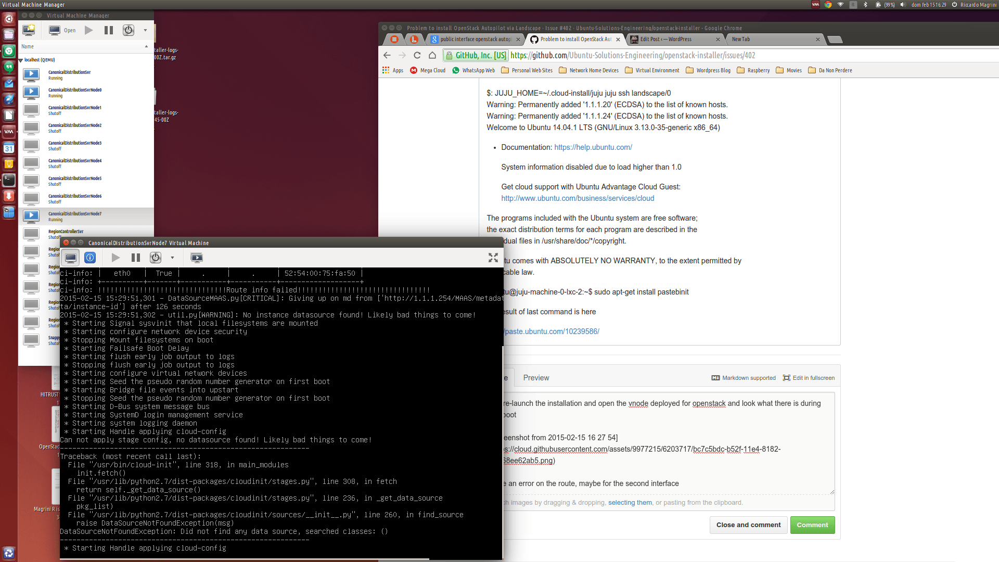Viewport: 999px width, 562px height.
Task: Click the Markdown supported link
Action: pyautogui.click(x=744, y=378)
